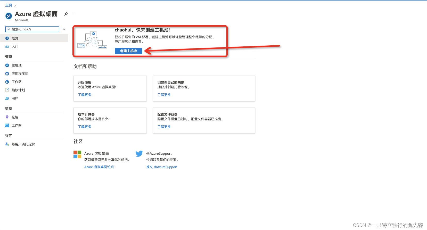Click 了解更多 under 配置文件容器
The height and width of the screenshot is (230, 427).
click(164, 127)
